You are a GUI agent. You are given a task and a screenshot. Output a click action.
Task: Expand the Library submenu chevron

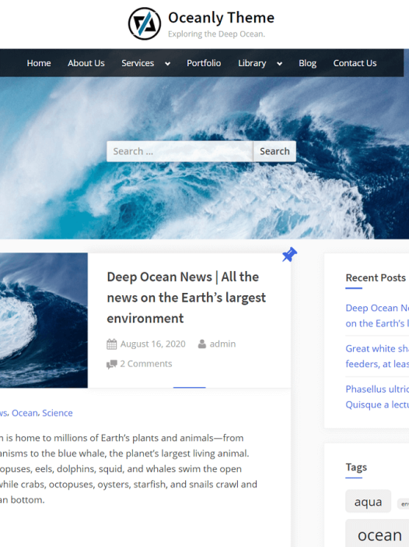click(x=279, y=63)
